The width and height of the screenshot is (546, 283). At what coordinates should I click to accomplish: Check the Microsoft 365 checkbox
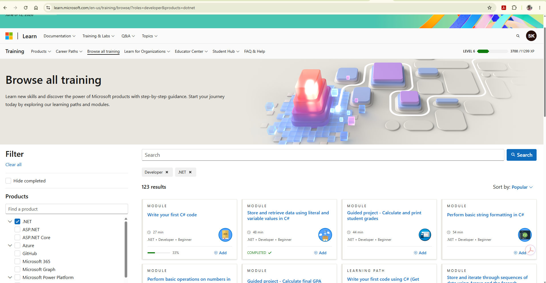17,261
